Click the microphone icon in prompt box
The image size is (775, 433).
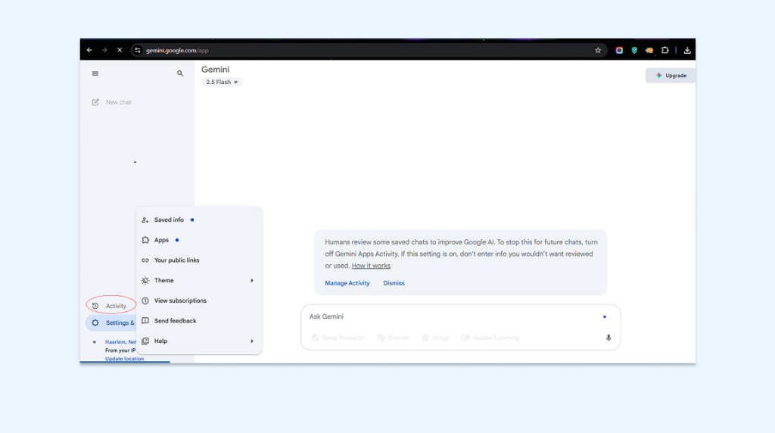click(x=608, y=338)
